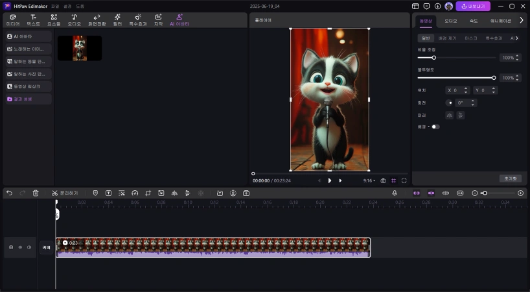Click the zoom-out minus icon on timeline
The image size is (530, 292).
[x=474, y=193]
